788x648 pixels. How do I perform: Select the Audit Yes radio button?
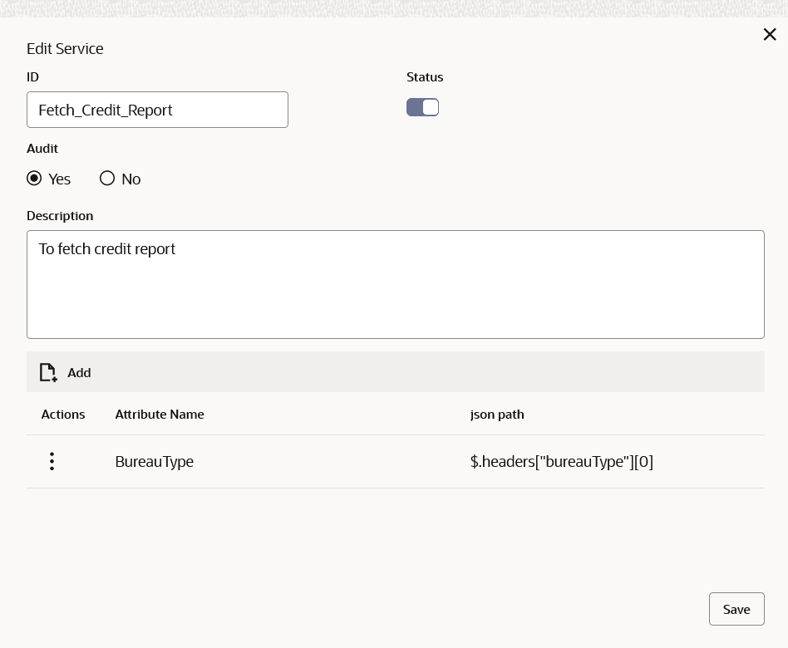pyautogui.click(x=34, y=179)
